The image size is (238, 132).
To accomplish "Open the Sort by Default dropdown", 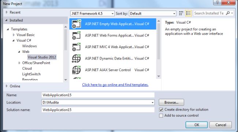I will coord(153,13).
